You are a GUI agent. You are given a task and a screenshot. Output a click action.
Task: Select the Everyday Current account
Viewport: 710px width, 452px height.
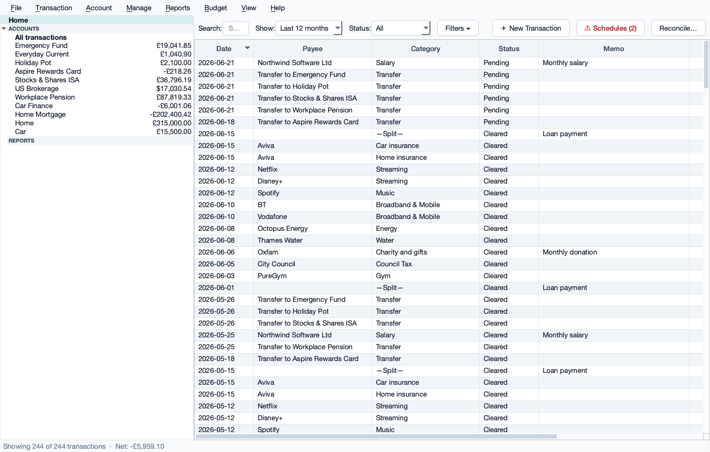[x=97, y=54]
